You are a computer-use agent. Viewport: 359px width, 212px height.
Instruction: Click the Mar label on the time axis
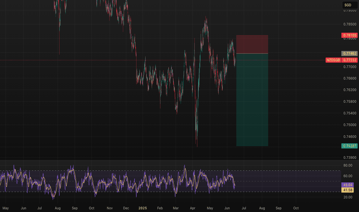[176, 208]
